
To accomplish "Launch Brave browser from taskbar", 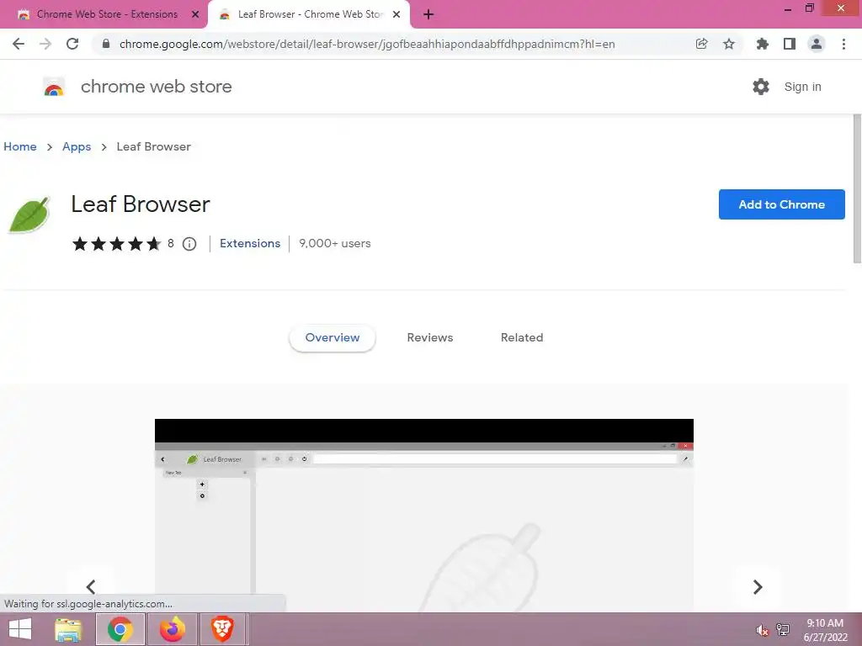I will (x=224, y=629).
